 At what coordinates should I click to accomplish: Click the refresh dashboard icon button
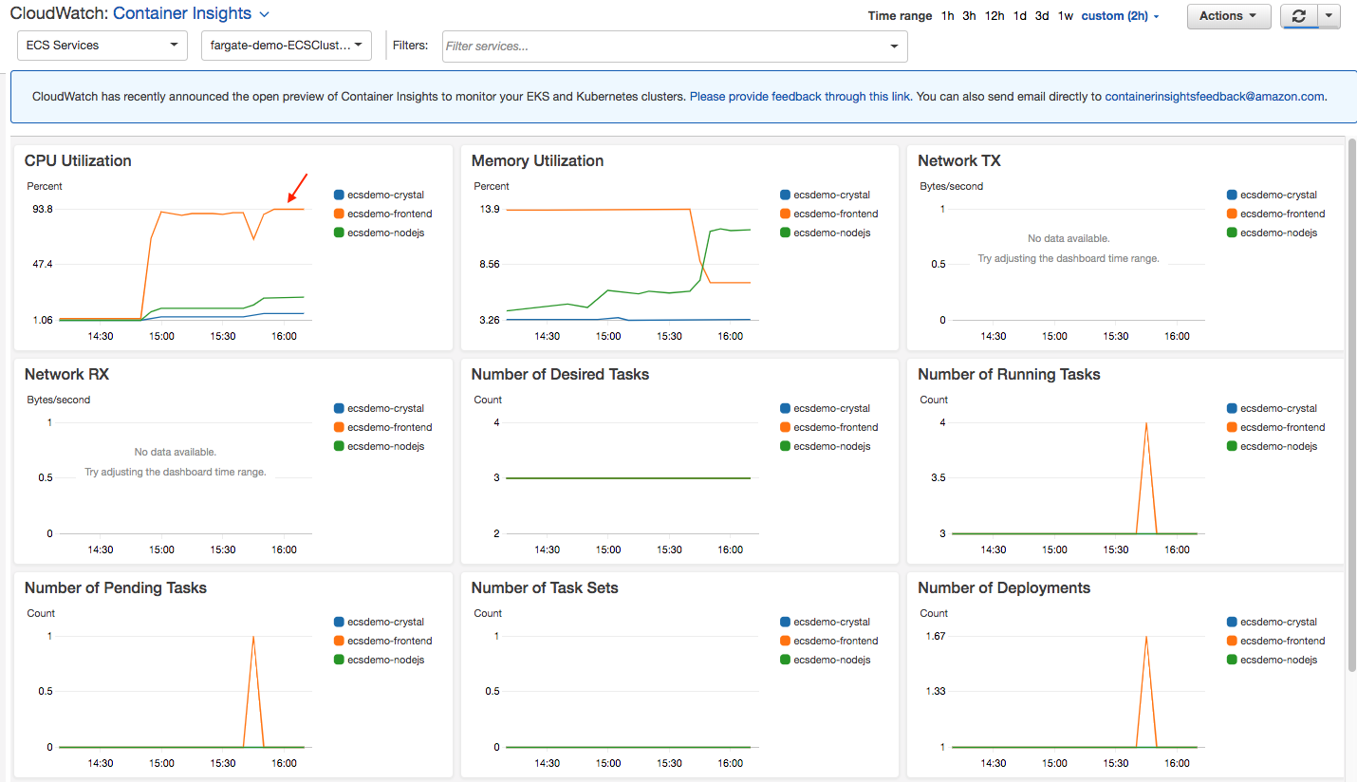(x=1298, y=16)
